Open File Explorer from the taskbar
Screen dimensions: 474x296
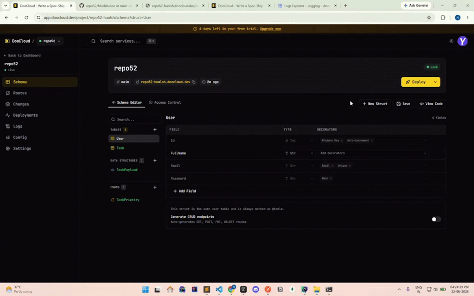click(x=317, y=289)
